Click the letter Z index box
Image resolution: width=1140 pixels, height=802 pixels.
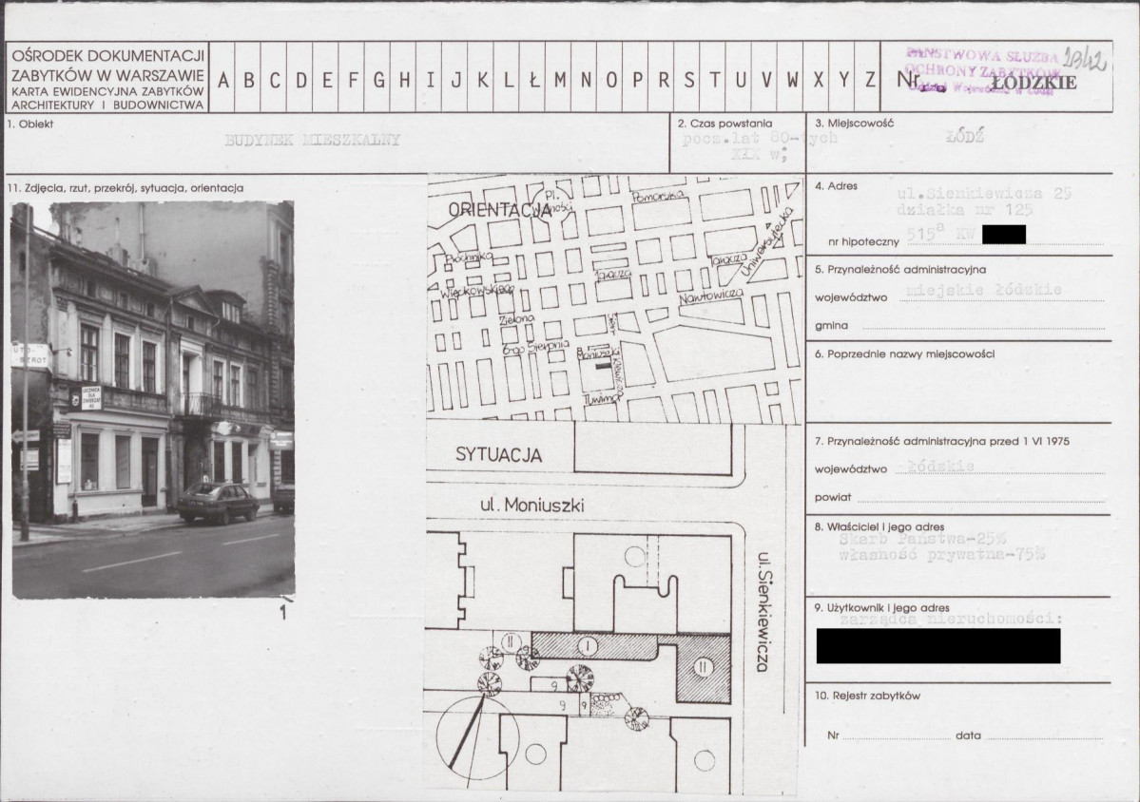click(869, 80)
